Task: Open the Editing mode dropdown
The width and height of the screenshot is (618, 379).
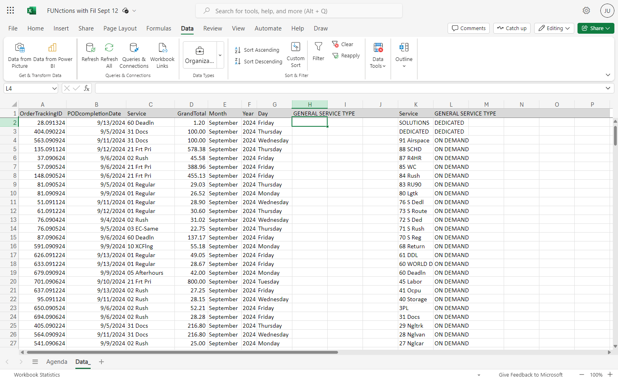Action: point(554,28)
